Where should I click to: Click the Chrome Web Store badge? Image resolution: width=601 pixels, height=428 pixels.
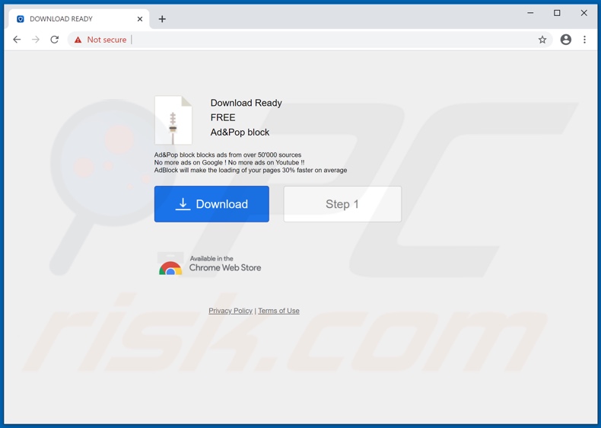tap(209, 264)
